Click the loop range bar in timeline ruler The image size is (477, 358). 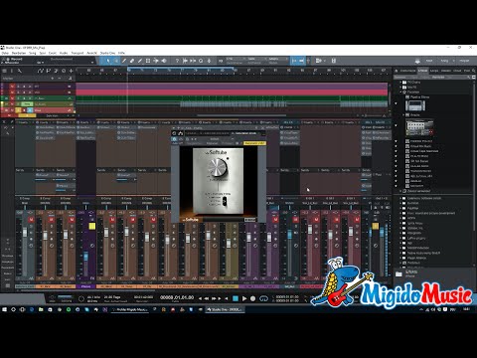click(181, 69)
